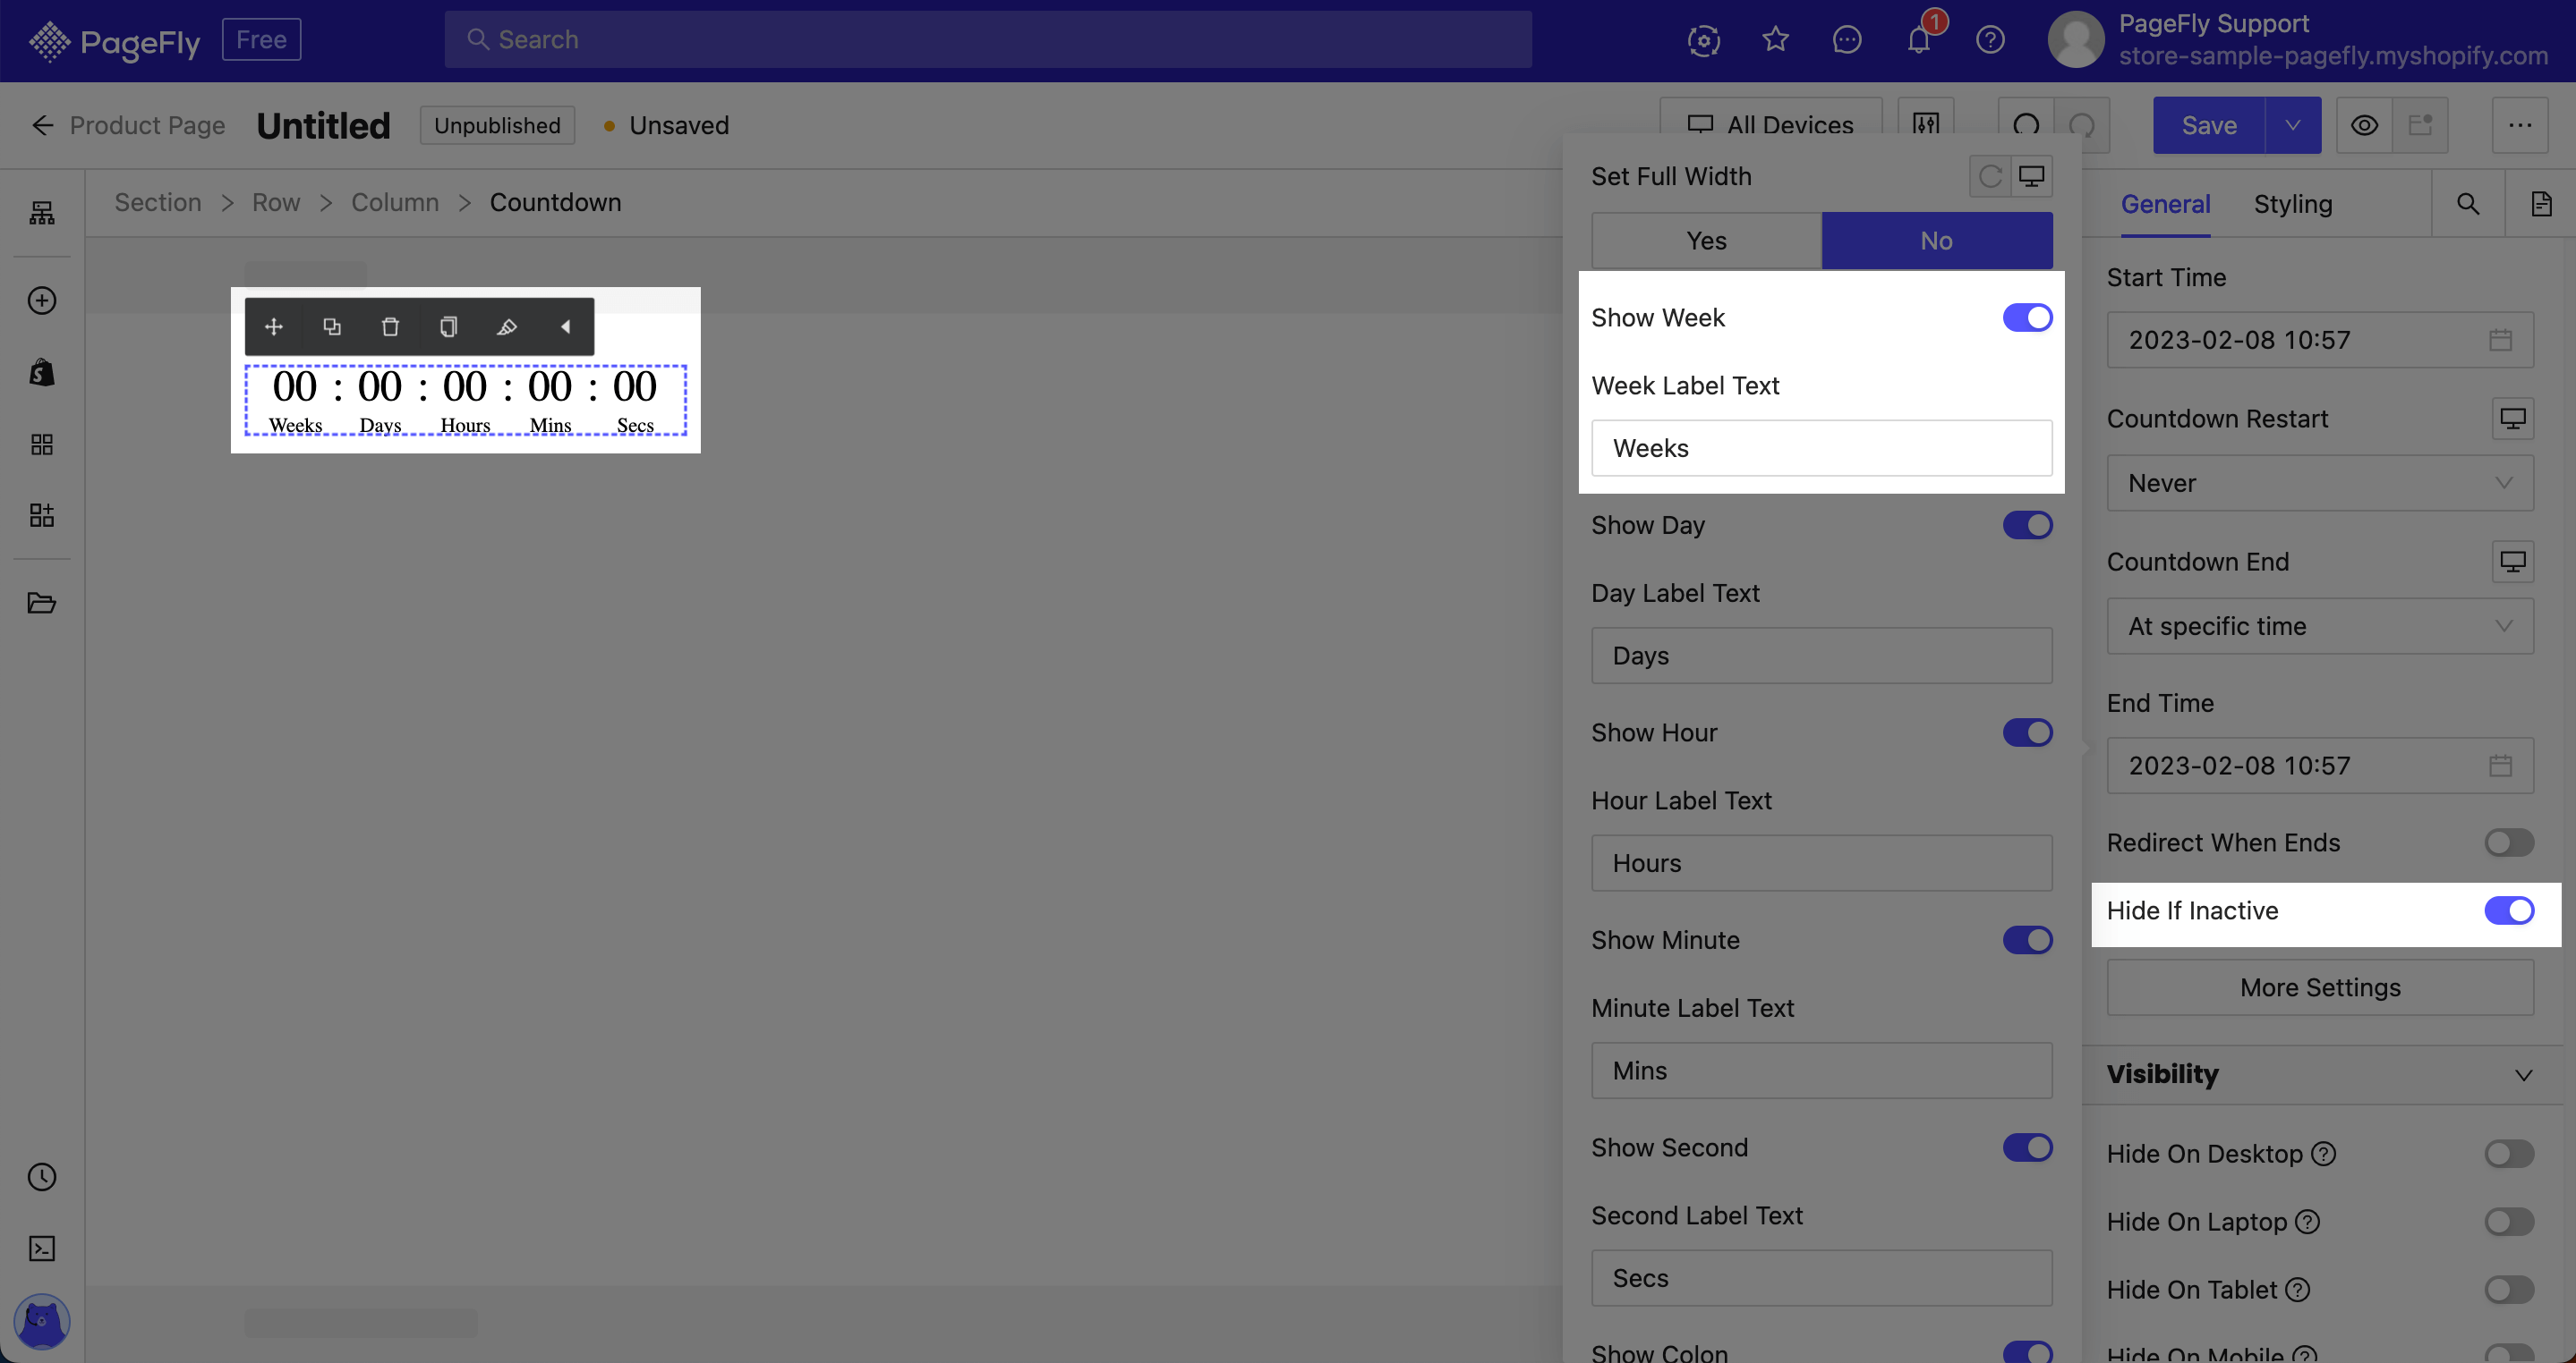
Task: Open version history clock icon
Action: 42,1177
